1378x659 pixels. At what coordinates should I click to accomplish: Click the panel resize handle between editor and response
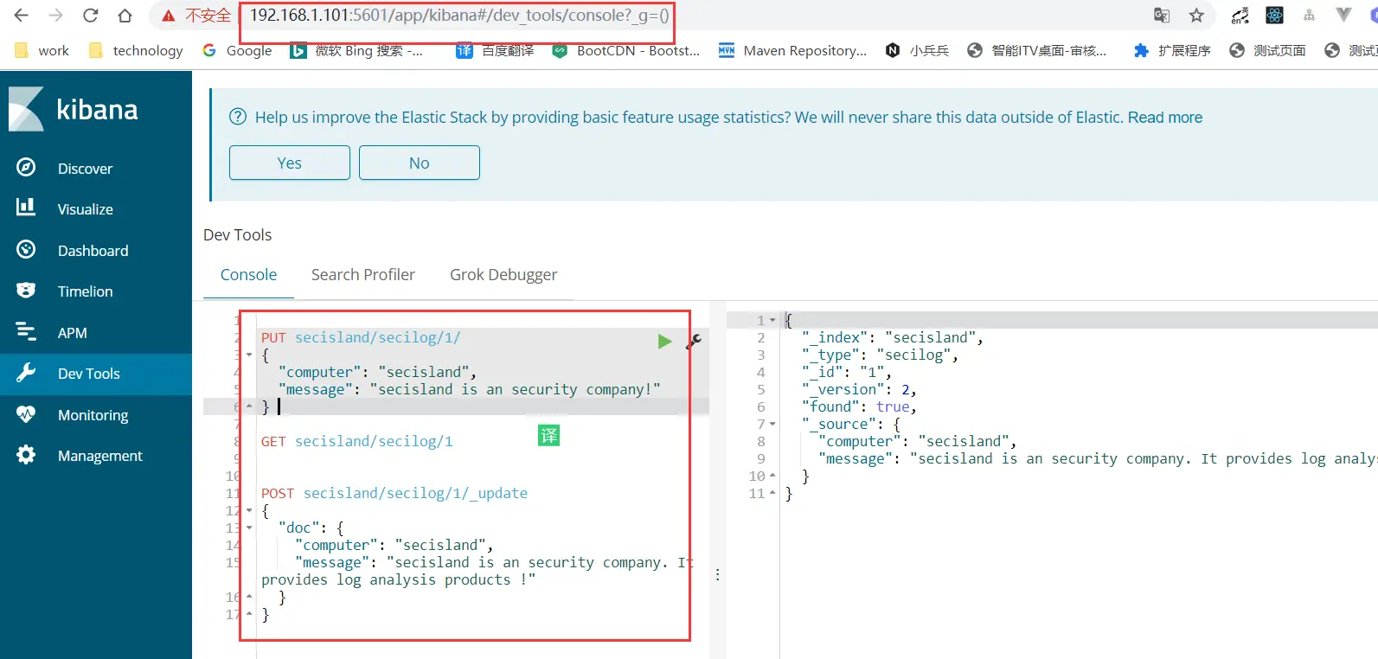[x=718, y=574]
